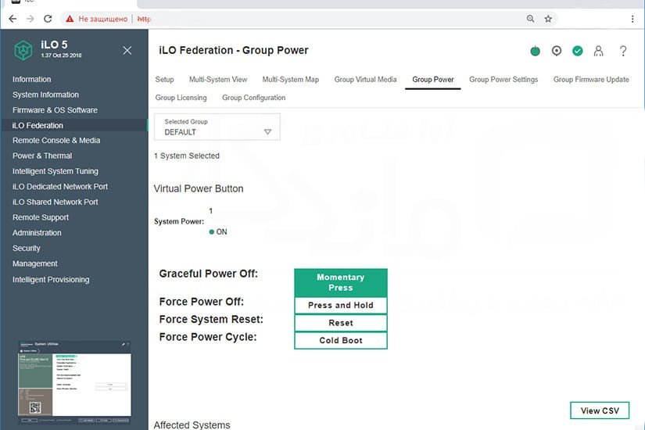Click the iLO 5 hexagon logo
645x430 pixels.
tap(23, 50)
